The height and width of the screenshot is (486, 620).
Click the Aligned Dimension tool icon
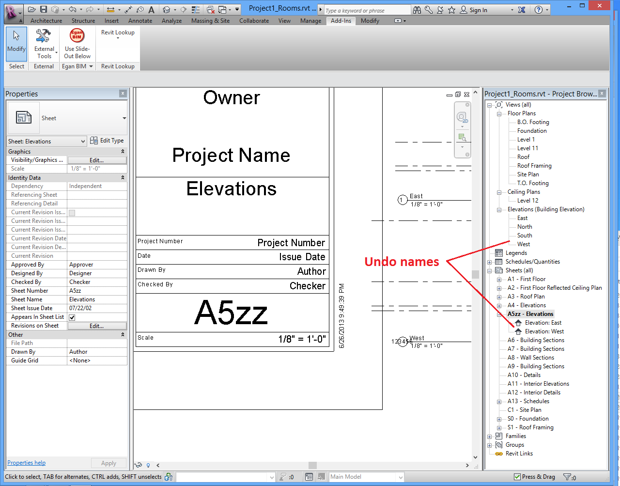point(110,10)
